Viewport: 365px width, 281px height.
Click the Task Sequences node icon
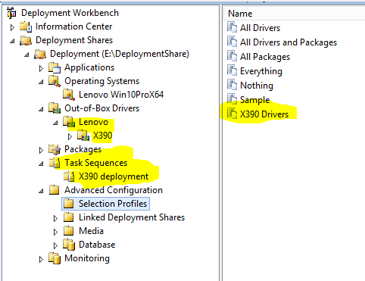point(55,163)
